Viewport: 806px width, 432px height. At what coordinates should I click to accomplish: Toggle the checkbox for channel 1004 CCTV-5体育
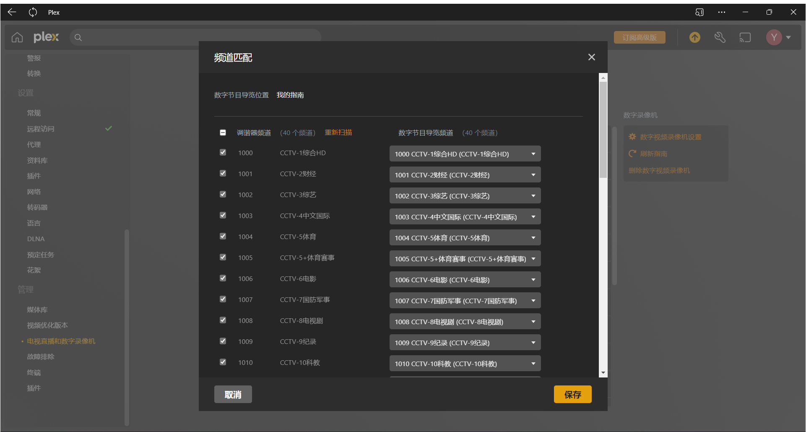[x=223, y=237]
